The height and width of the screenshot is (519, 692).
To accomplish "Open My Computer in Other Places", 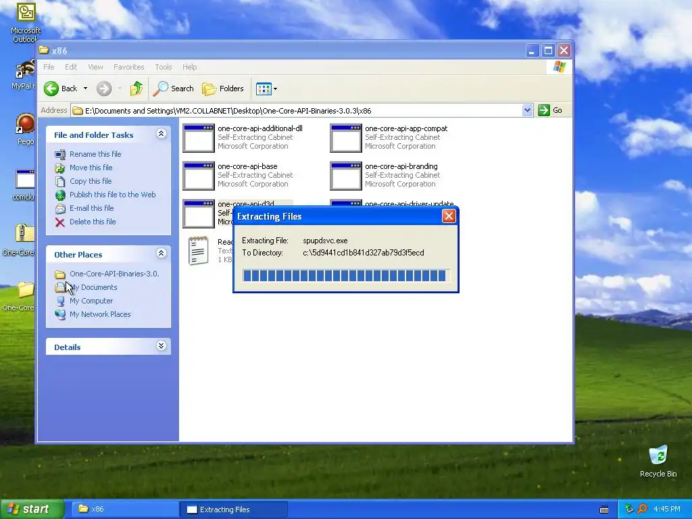I will pyautogui.click(x=91, y=301).
